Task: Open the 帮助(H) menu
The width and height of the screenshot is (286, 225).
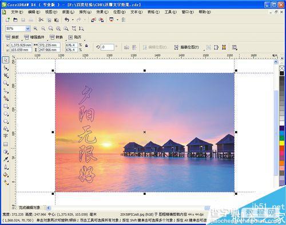Action: tap(205, 12)
